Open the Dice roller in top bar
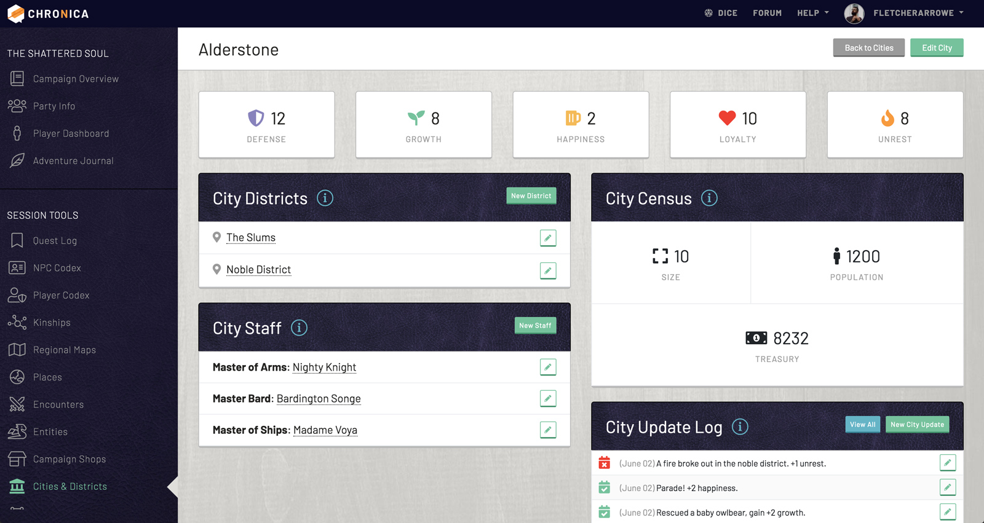The height and width of the screenshot is (523, 984). [x=721, y=13]
